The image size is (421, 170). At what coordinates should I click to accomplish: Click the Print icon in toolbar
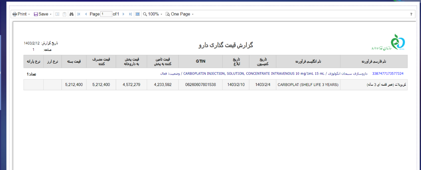click(x=14, y=14)
